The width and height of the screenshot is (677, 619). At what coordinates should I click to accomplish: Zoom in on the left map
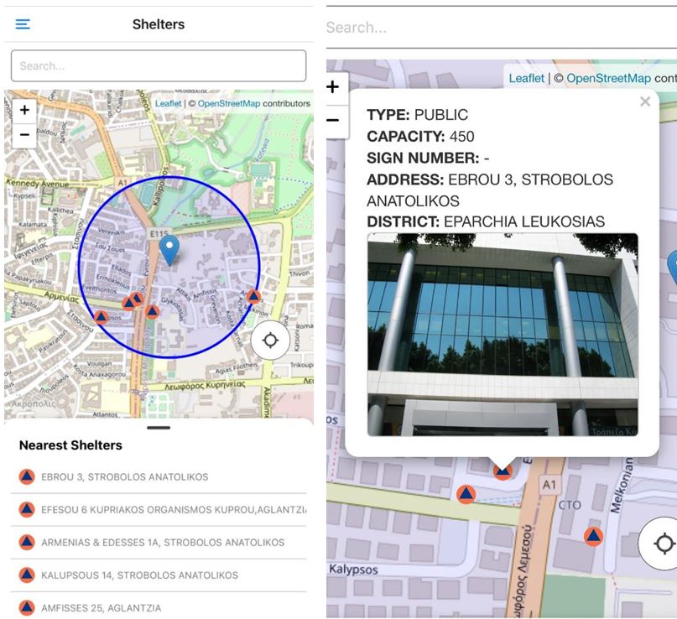click(x=24, y=110)
